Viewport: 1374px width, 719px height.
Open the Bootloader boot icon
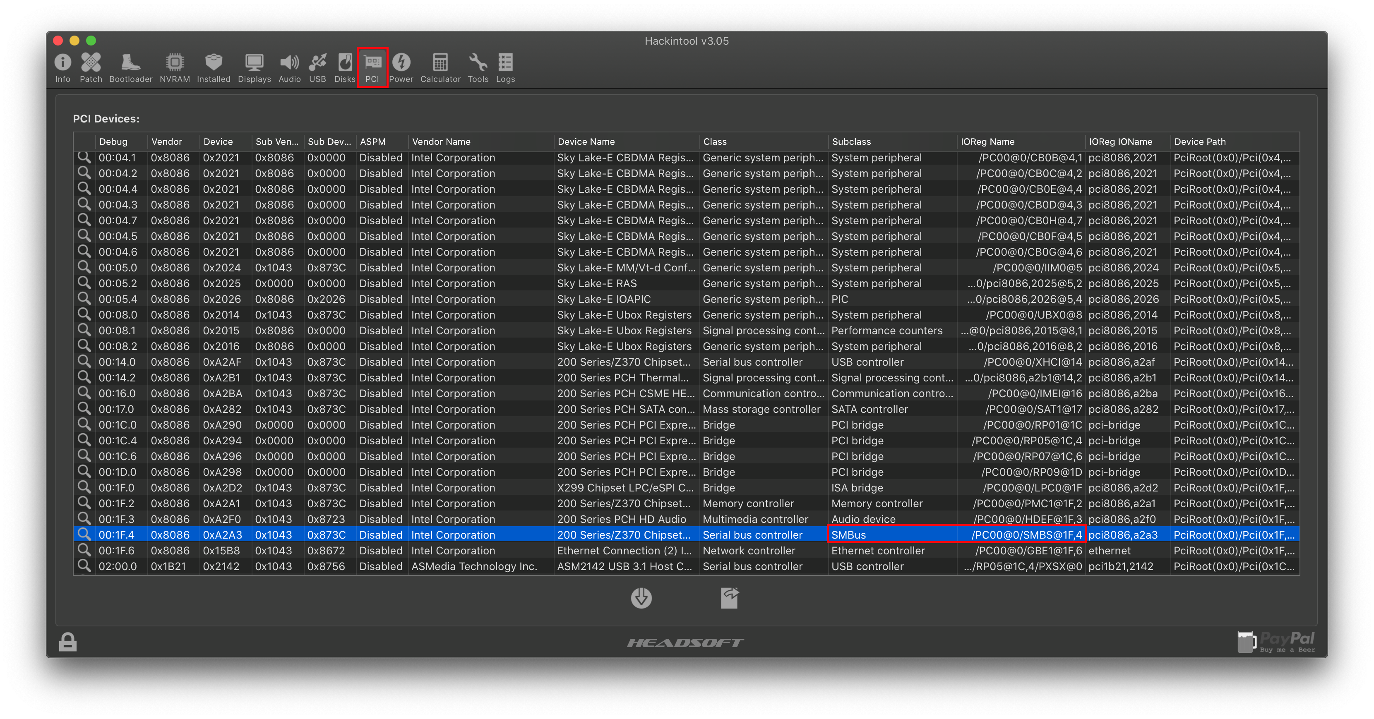click(x=131, y=68)
